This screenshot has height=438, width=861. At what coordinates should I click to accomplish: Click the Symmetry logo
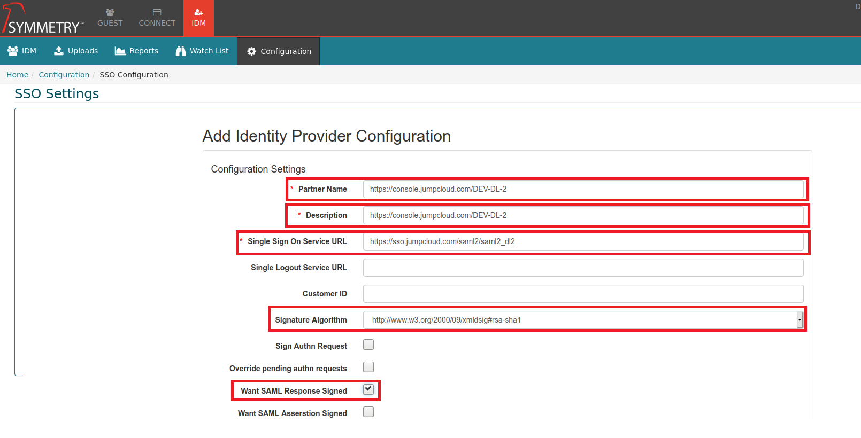(43, 19)
